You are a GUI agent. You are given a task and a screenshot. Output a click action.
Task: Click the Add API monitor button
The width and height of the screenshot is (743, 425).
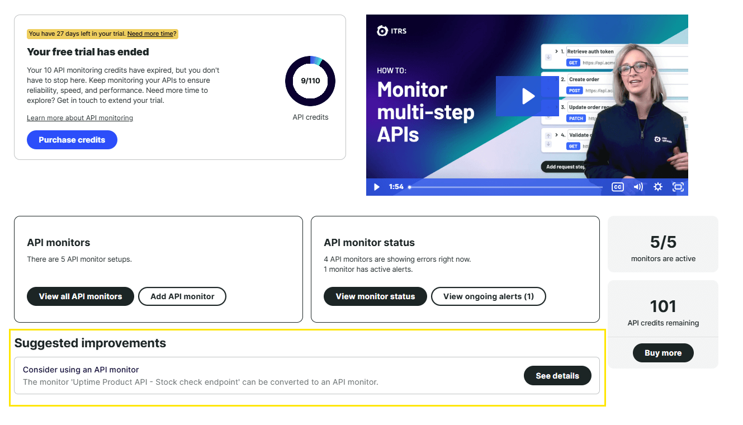point(182,296)
